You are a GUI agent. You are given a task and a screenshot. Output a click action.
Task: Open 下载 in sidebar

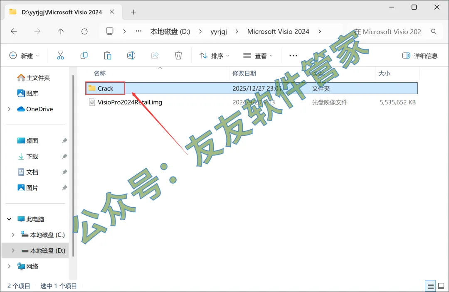point(28,156)
